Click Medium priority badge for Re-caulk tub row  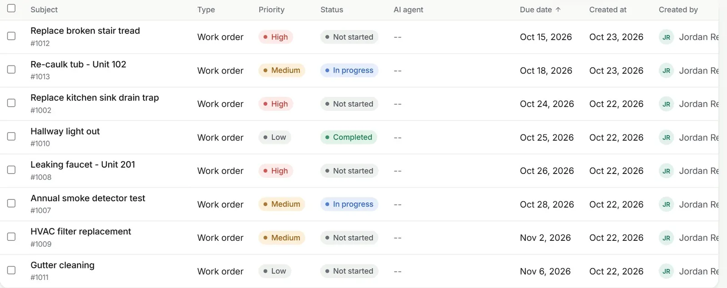(282, 70)
